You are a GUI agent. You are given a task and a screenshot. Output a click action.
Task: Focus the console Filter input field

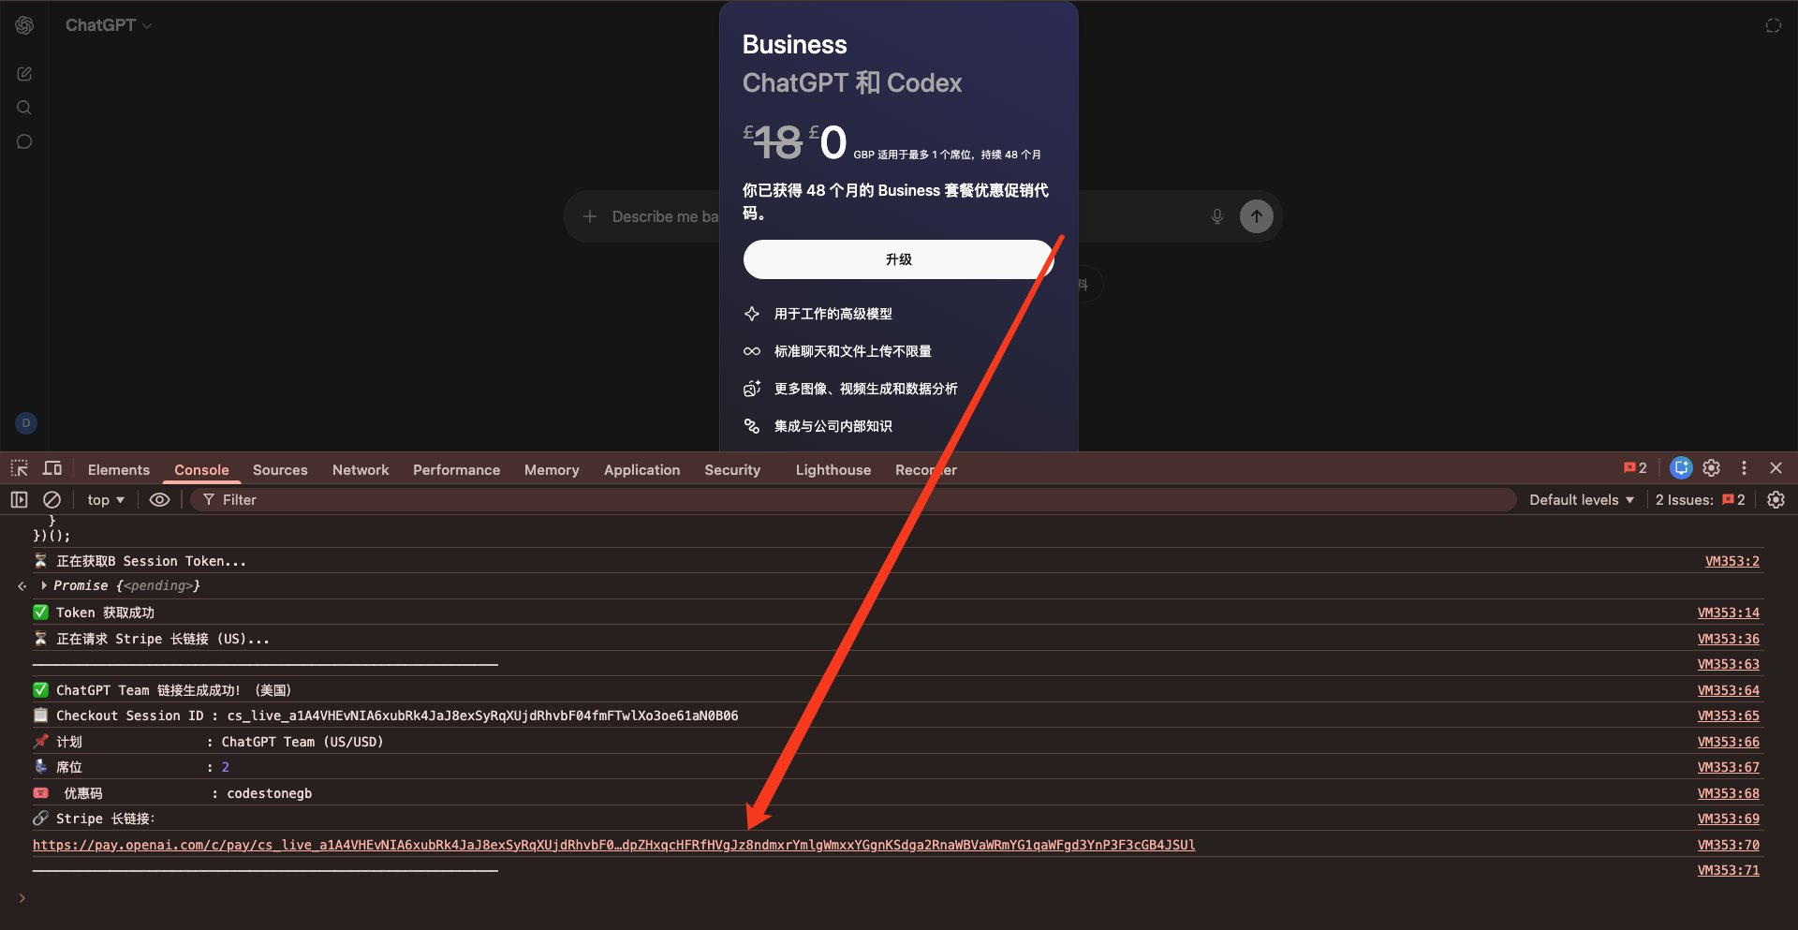click(852, 500)
